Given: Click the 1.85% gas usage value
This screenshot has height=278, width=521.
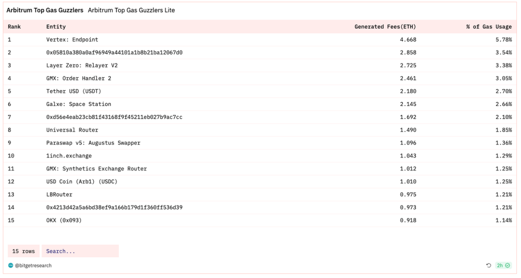Looking at the screenshot, I should coord(504,130).
